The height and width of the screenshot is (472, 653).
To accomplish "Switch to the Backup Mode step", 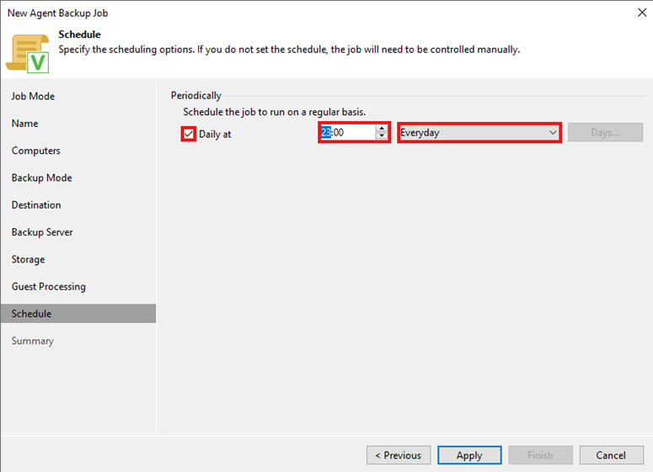I will click(x=42, y=178).
